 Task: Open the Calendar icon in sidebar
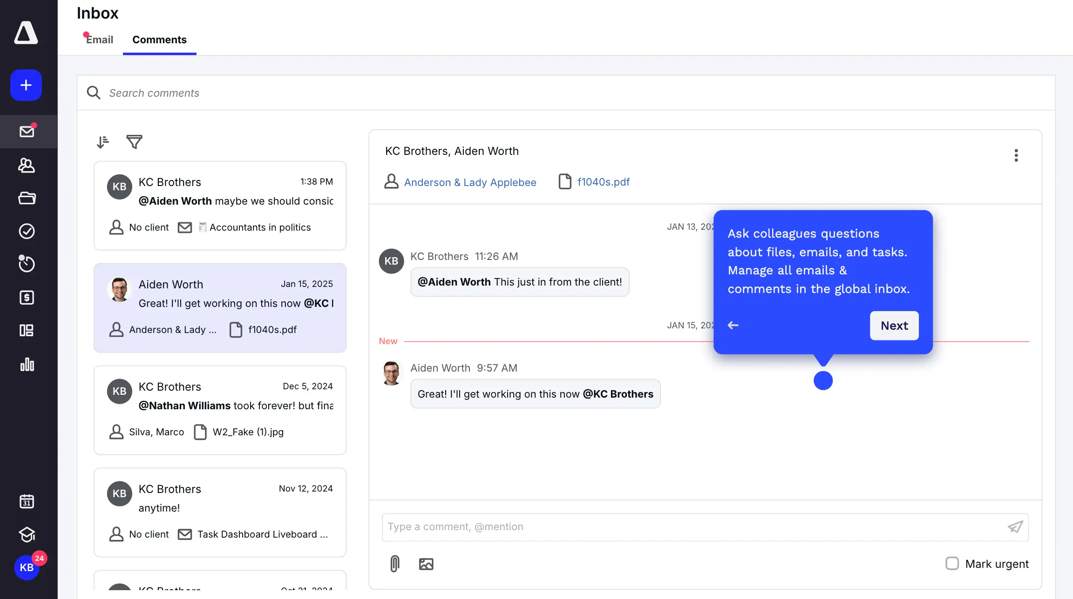coord(27,501)
